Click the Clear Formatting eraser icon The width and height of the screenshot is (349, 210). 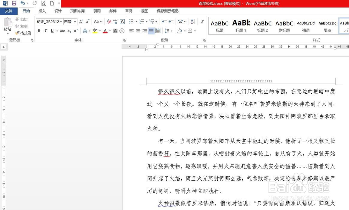(109, 22)
